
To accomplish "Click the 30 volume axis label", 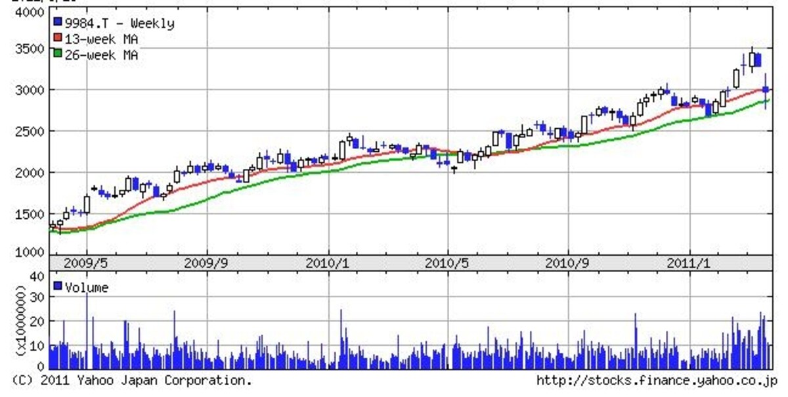I will (x=36, y=298).
